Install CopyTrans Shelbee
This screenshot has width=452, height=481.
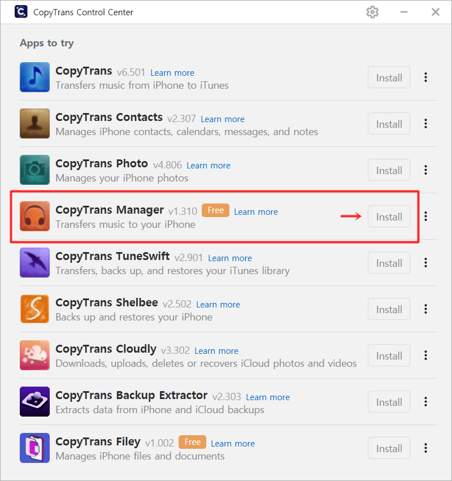(x=389, y=309)
